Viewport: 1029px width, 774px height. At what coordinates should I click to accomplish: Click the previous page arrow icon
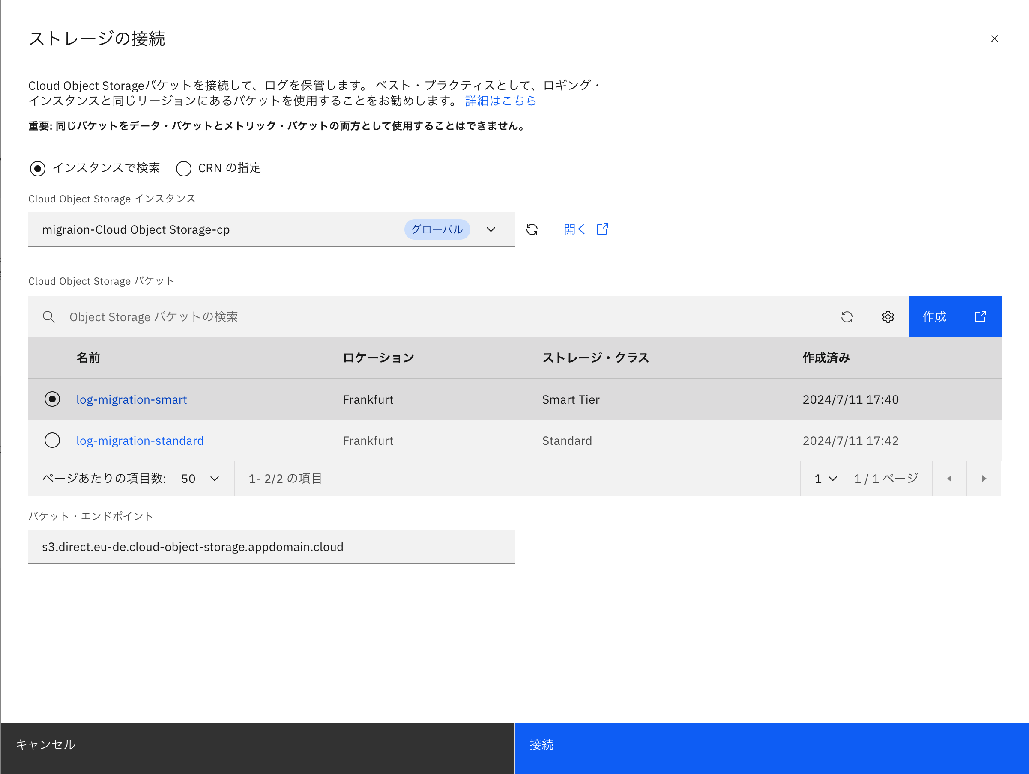949,478
